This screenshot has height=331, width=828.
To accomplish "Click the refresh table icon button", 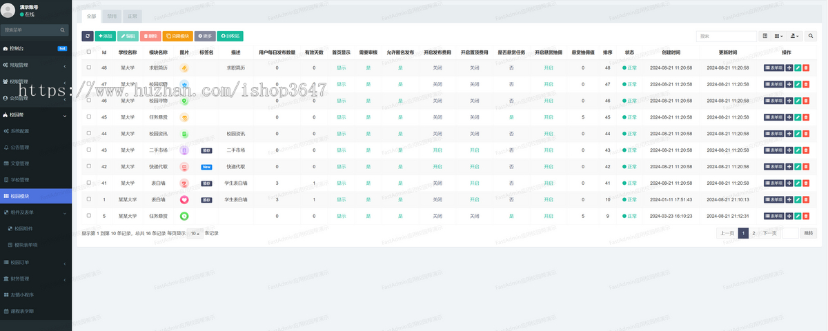I will coord(88,36).
